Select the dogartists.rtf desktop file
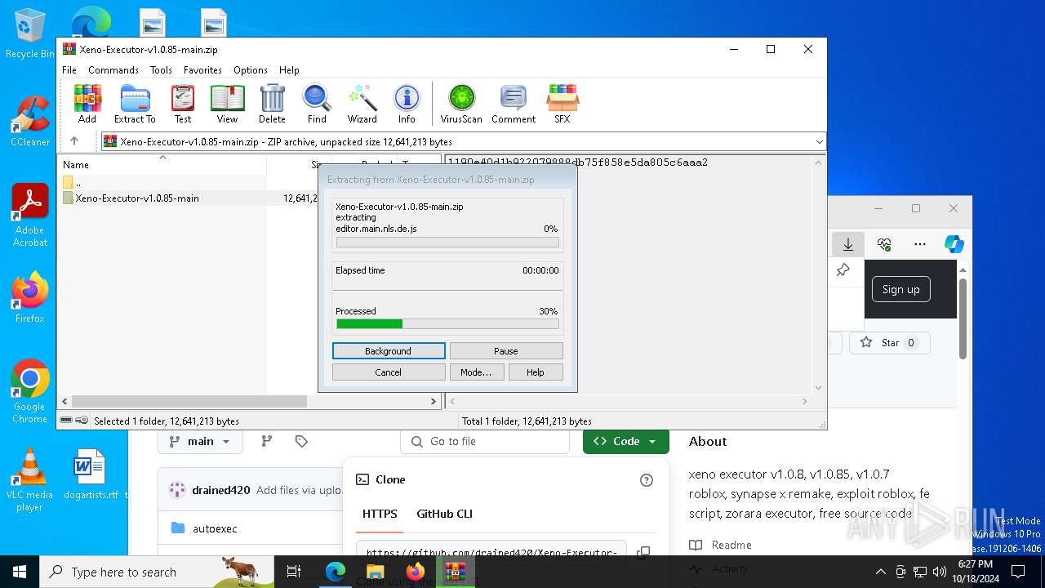1045x588 pixels. 90,474
